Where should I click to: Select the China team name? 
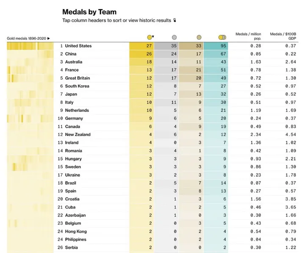coord(71,54)
